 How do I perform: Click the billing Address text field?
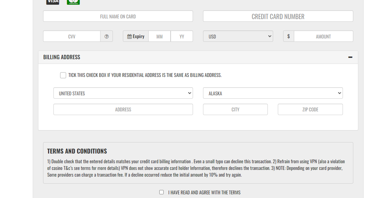coord(123,109)
